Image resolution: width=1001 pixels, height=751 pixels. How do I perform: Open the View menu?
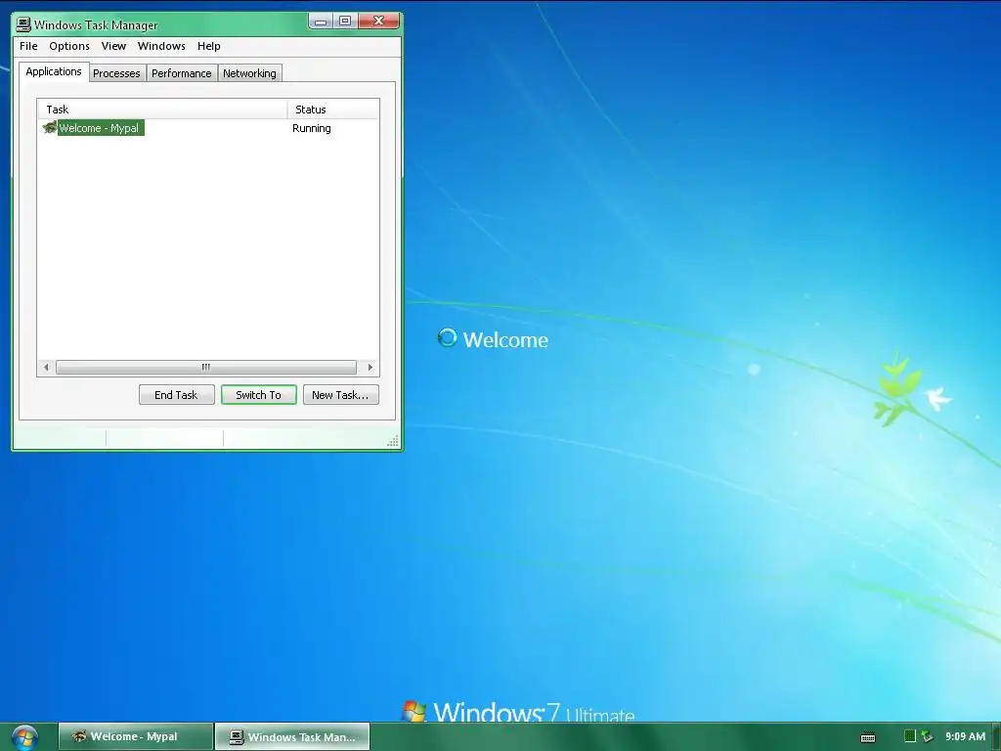coord(113,46)
